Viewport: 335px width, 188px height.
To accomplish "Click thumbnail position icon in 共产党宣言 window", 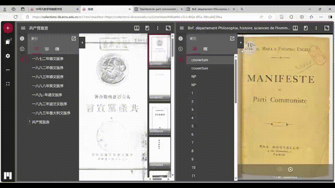I will point(147,28).
